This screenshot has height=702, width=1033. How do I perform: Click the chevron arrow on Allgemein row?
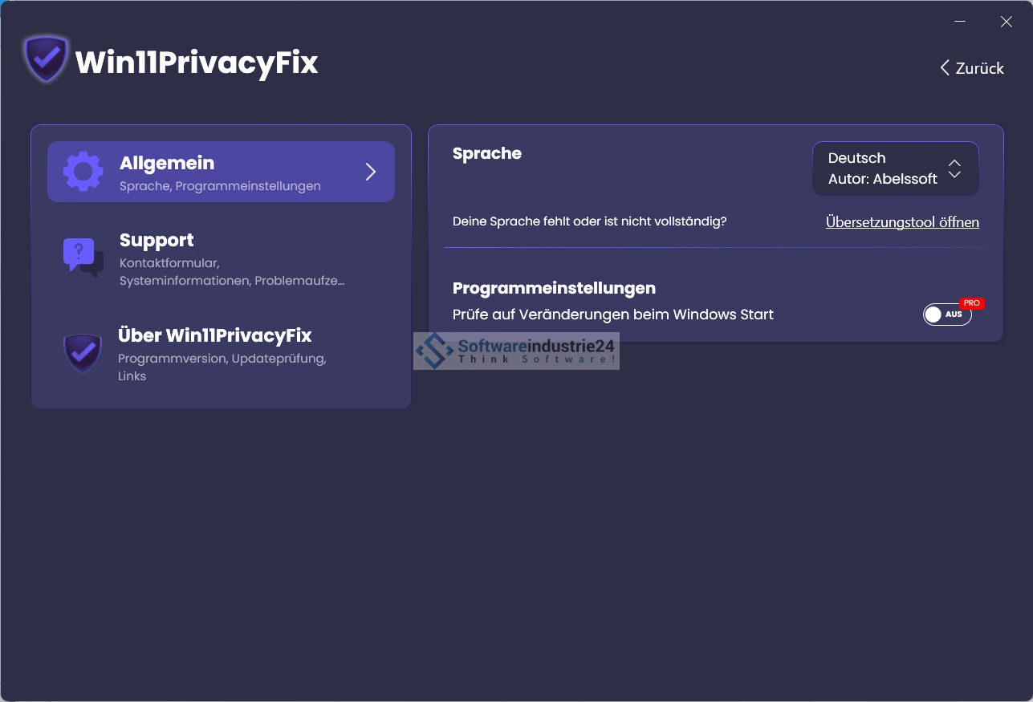(x=370, y=172)
